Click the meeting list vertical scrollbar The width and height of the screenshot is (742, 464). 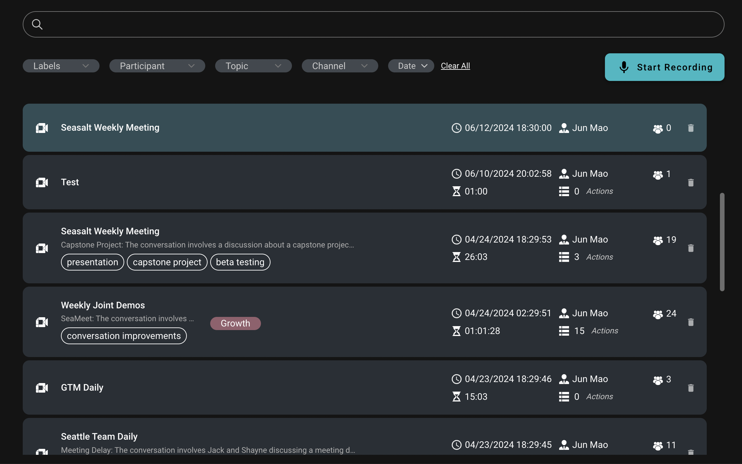click(x=722, y=242)
